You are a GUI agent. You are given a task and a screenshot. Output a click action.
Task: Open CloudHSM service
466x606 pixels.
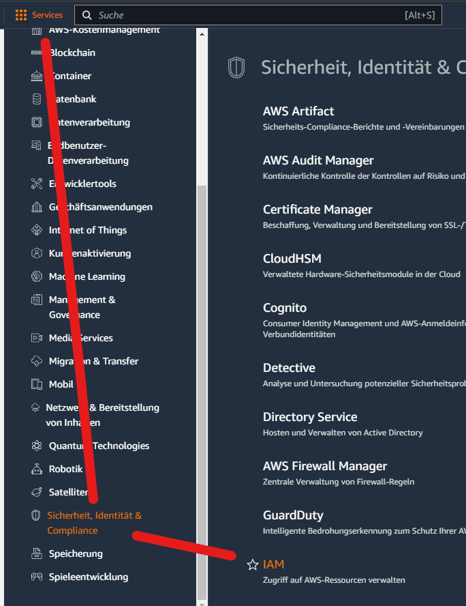tap(292, 258)
